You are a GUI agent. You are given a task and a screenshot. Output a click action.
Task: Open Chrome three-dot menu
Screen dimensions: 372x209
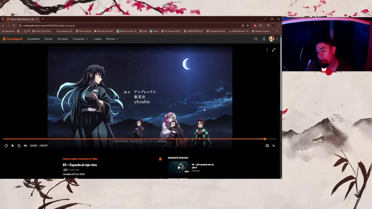279,26
